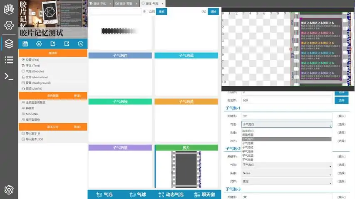Image resolution: width=355 pixels, height=199 pixels.
Task: Click the list icon in left sidebar
Action: 9,60
